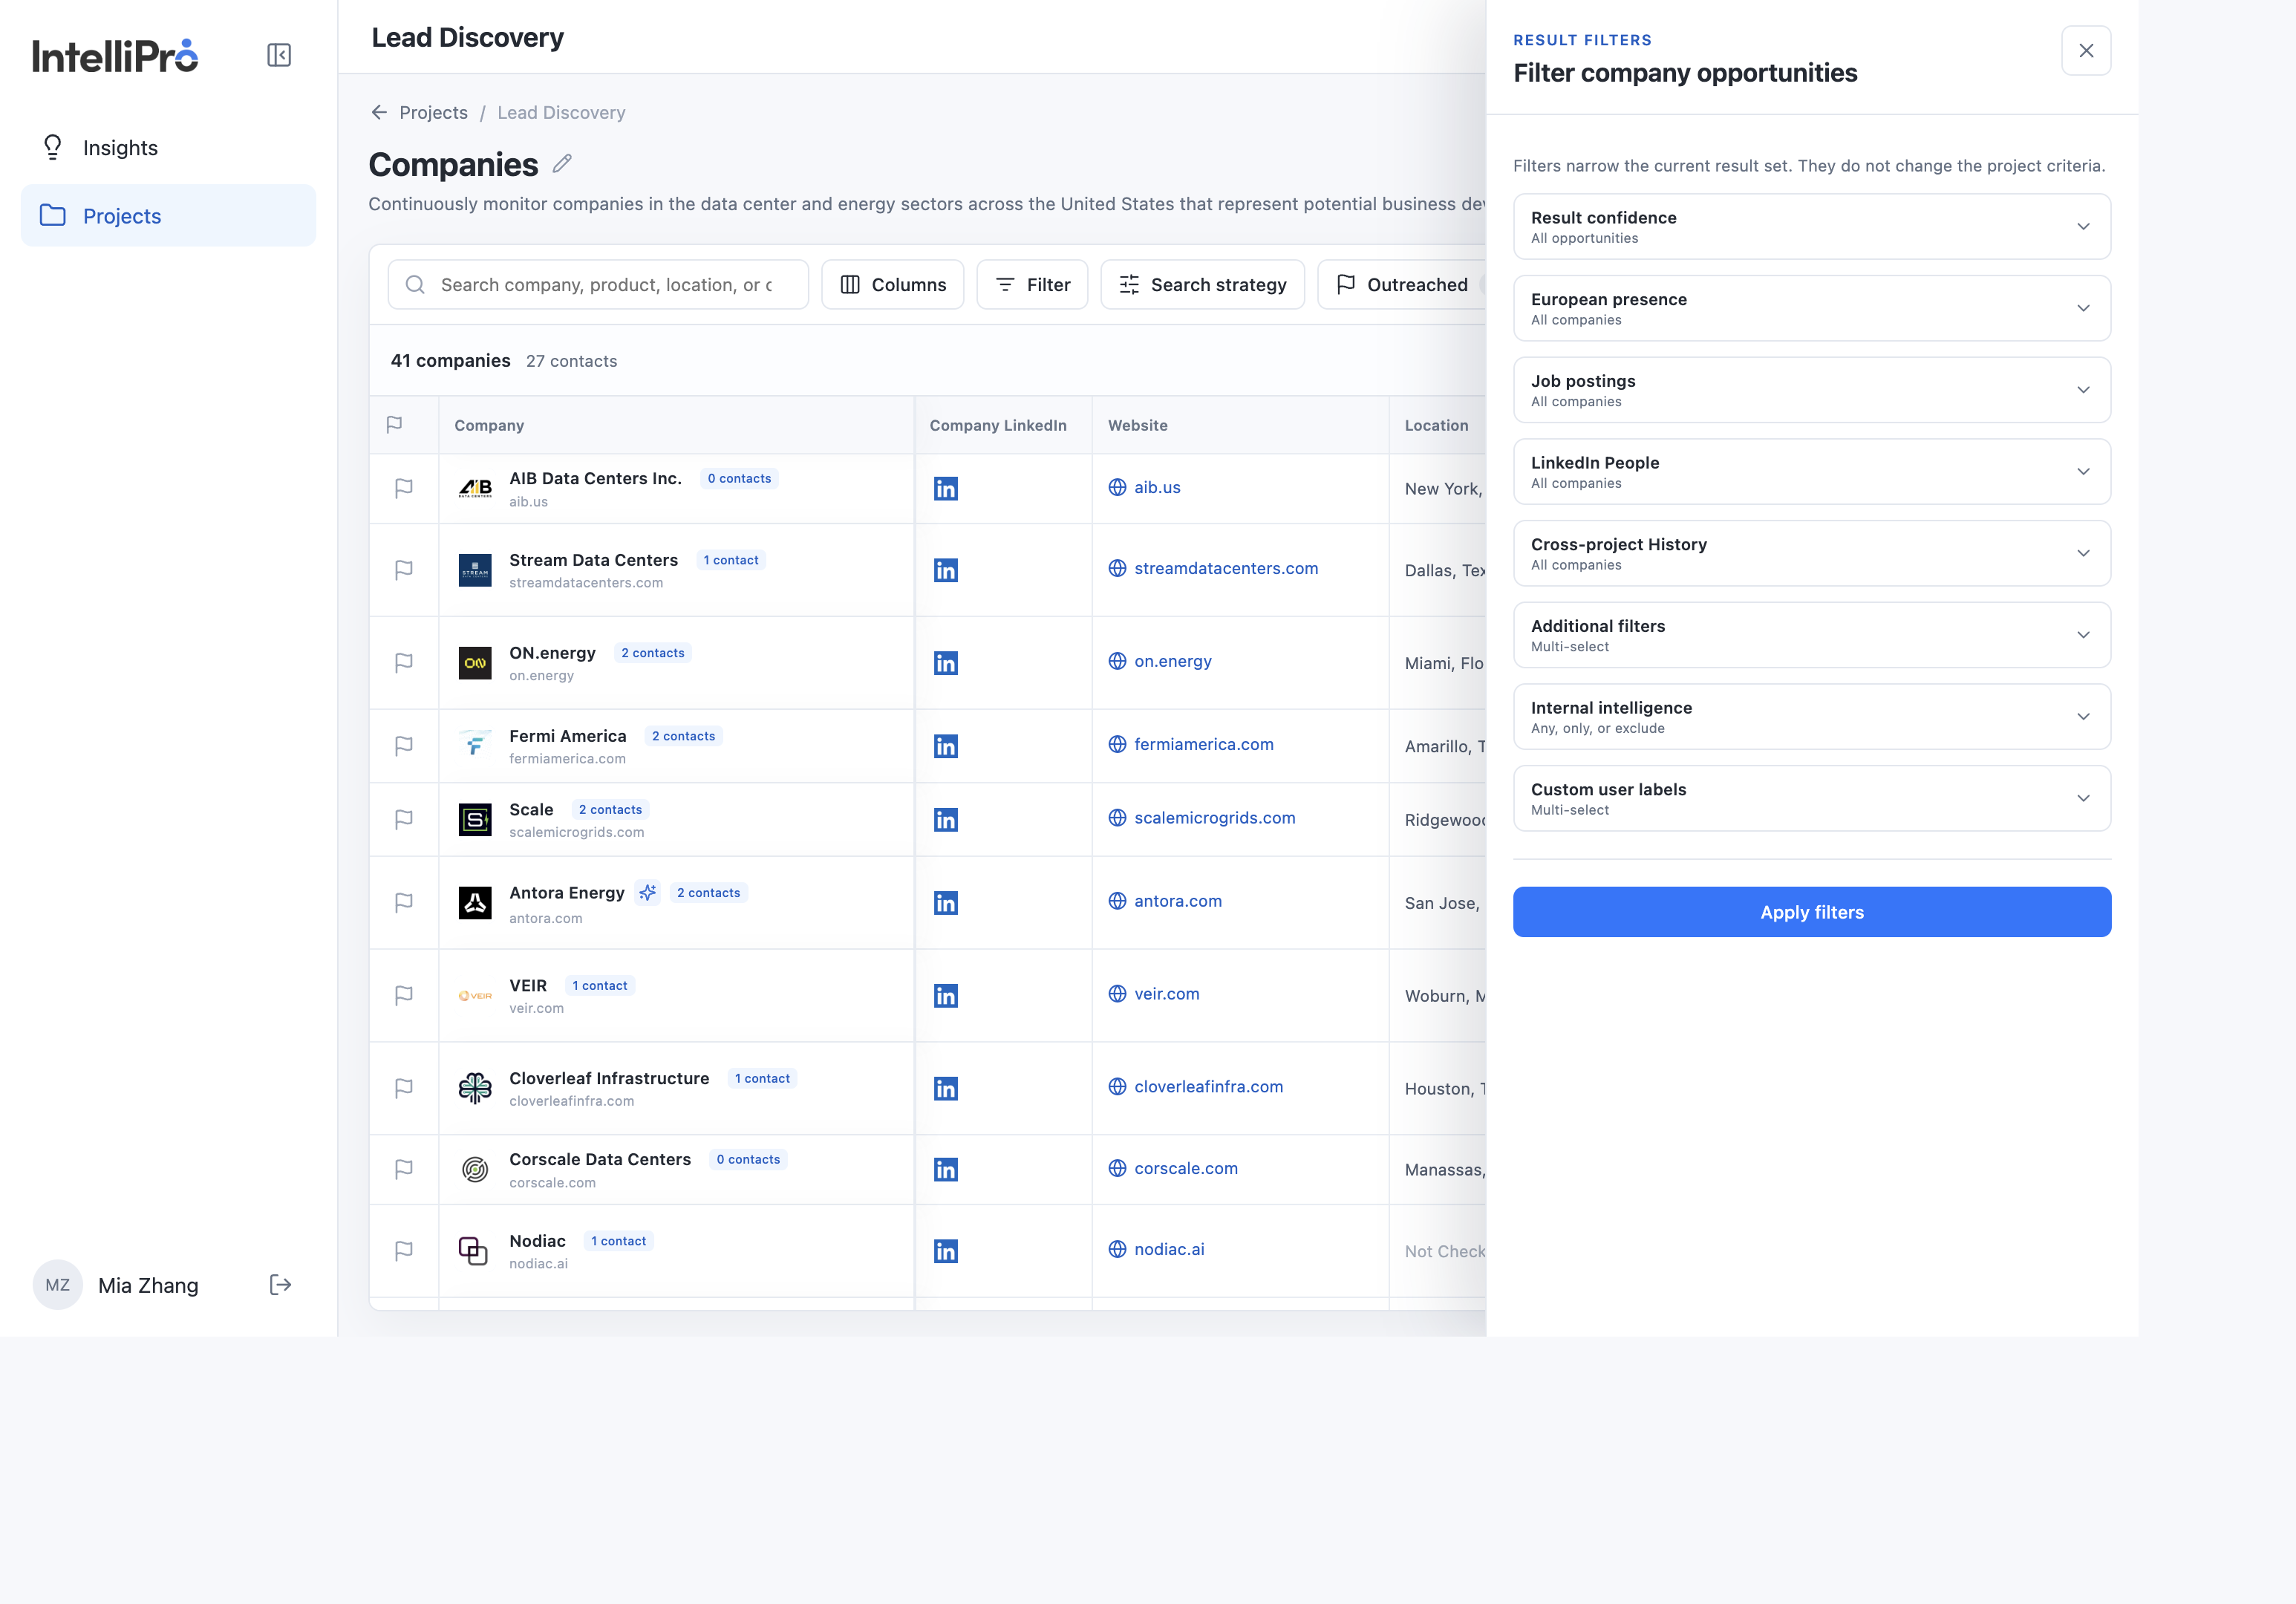Viewport: 2296px width, 1604px height.
Task: Click the sparkle icon beside Antora Energy
Action: click(x=648, y=892)
